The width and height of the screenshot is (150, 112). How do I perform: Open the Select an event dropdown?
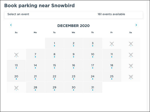click(x=74, y=15)
